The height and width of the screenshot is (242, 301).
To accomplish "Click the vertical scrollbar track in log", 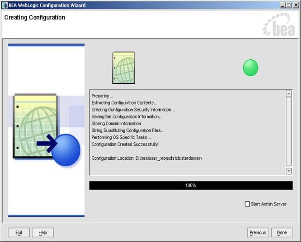I will point(288,131).
